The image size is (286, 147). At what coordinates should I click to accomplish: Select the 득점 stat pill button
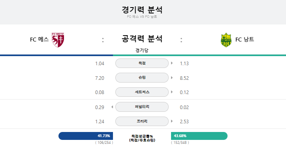click(x=142, y=63)
